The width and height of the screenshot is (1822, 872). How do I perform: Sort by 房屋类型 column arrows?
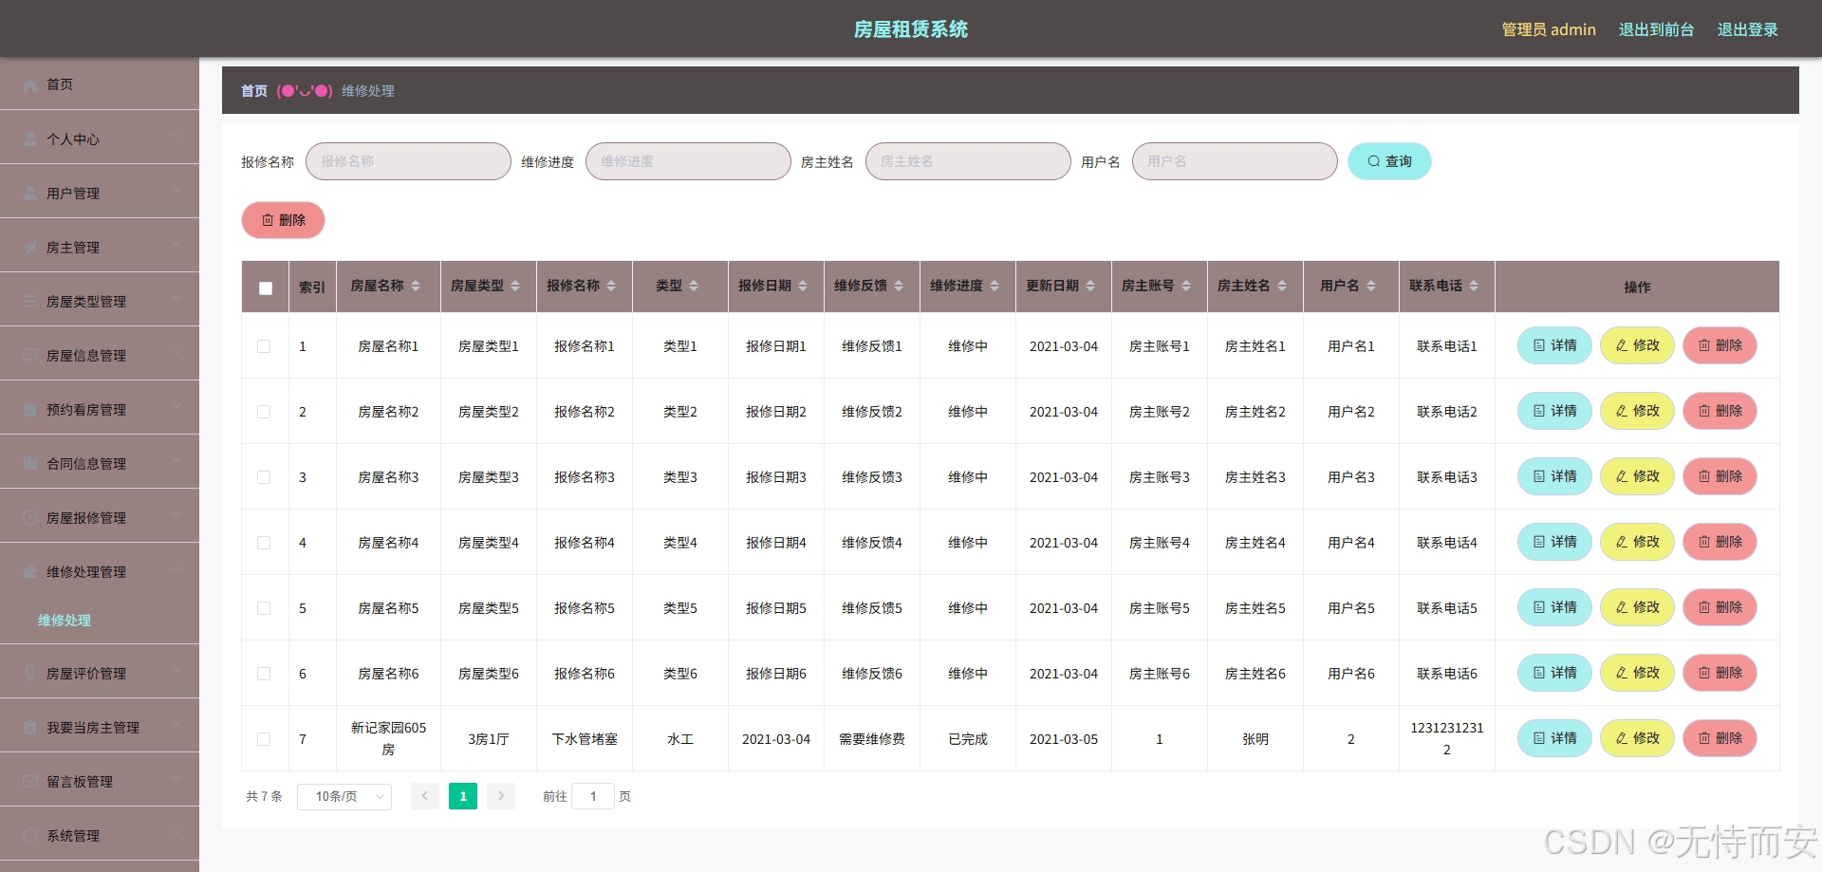(515, 286)
